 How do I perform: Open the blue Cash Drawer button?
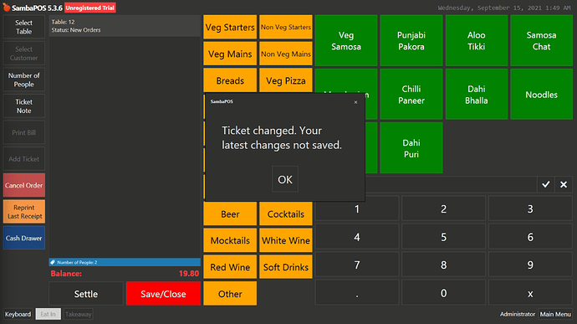pyautogui.click(x=24, y=238)
